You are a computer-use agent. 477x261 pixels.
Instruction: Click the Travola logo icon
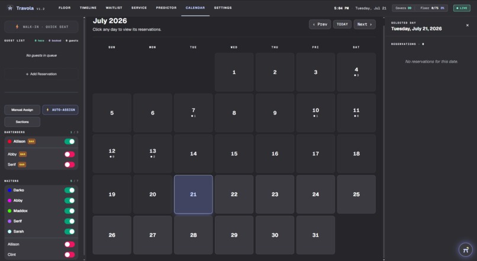pos(10,8)
